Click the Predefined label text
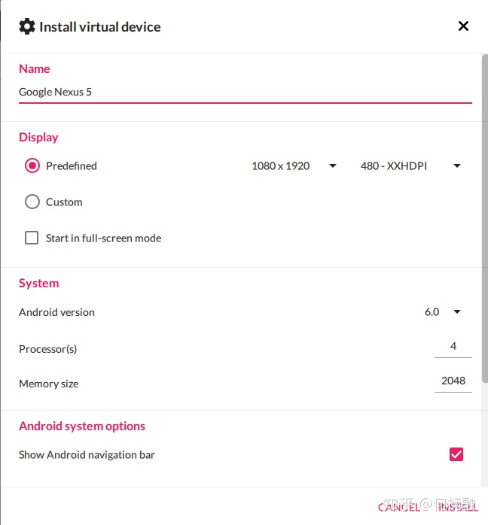 click(72, 165)
